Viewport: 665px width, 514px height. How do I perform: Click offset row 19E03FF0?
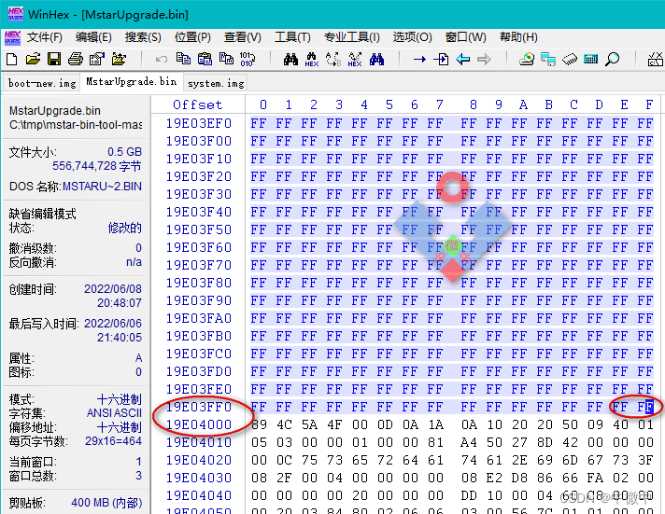(x=199, y=407)
